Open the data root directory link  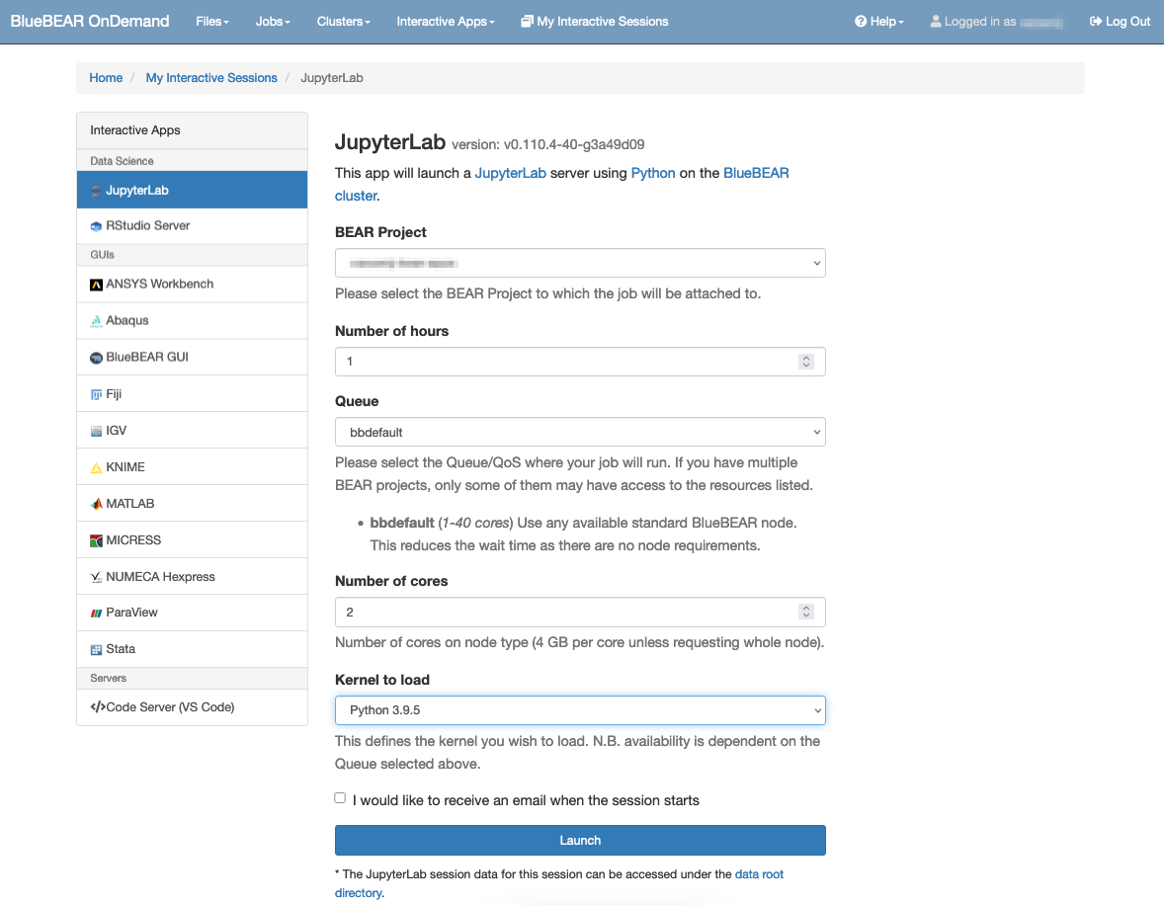tap(759, 874)
